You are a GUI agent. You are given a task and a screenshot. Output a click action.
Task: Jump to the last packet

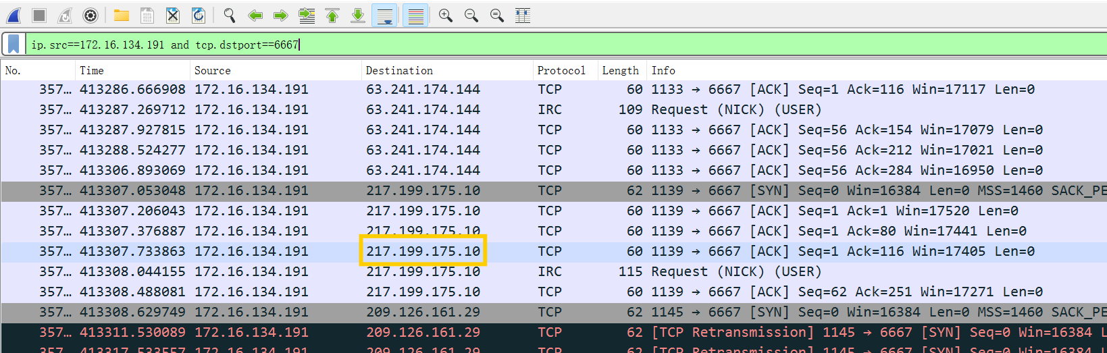(x=358, y=15)
